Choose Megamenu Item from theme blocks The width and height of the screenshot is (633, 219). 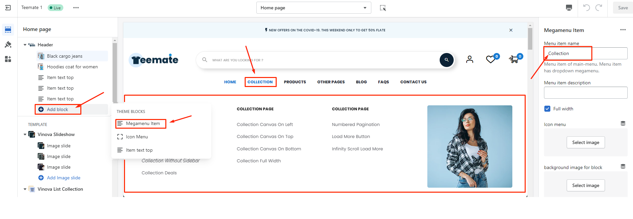(x=143, y=123)
